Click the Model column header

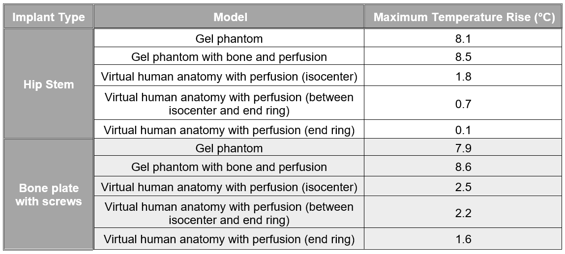pos(230,18)
